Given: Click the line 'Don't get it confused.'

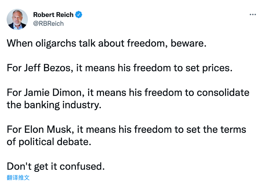Looking at the screenshot, I should pos(56,166).
